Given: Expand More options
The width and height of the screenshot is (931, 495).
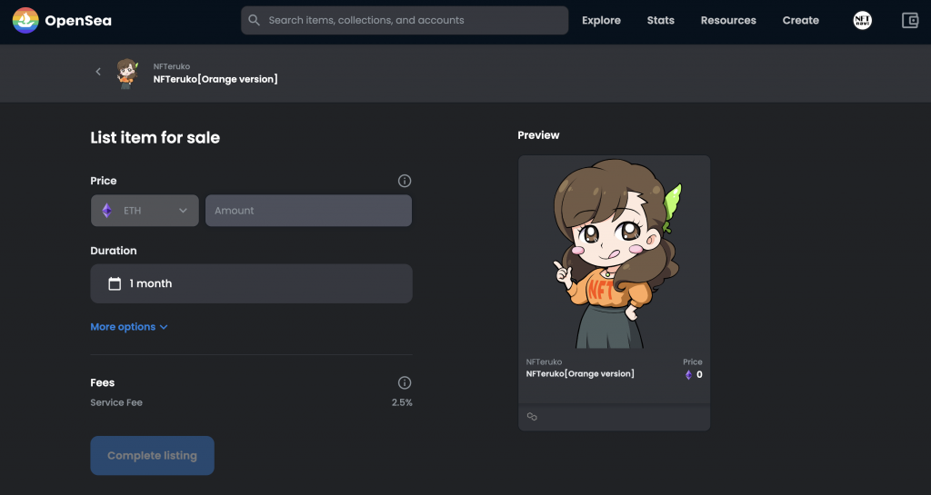Looking at the screenshot, I should (x=129, y=327).
